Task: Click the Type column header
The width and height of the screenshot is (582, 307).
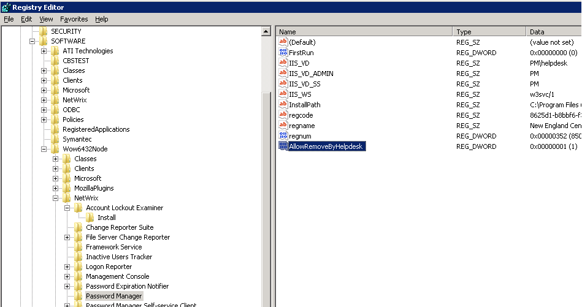Action: (x=489, y=31)
